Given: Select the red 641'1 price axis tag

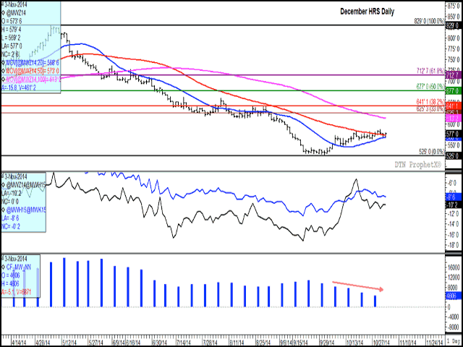Looking at the screenshot, I should tap(454, 106).
